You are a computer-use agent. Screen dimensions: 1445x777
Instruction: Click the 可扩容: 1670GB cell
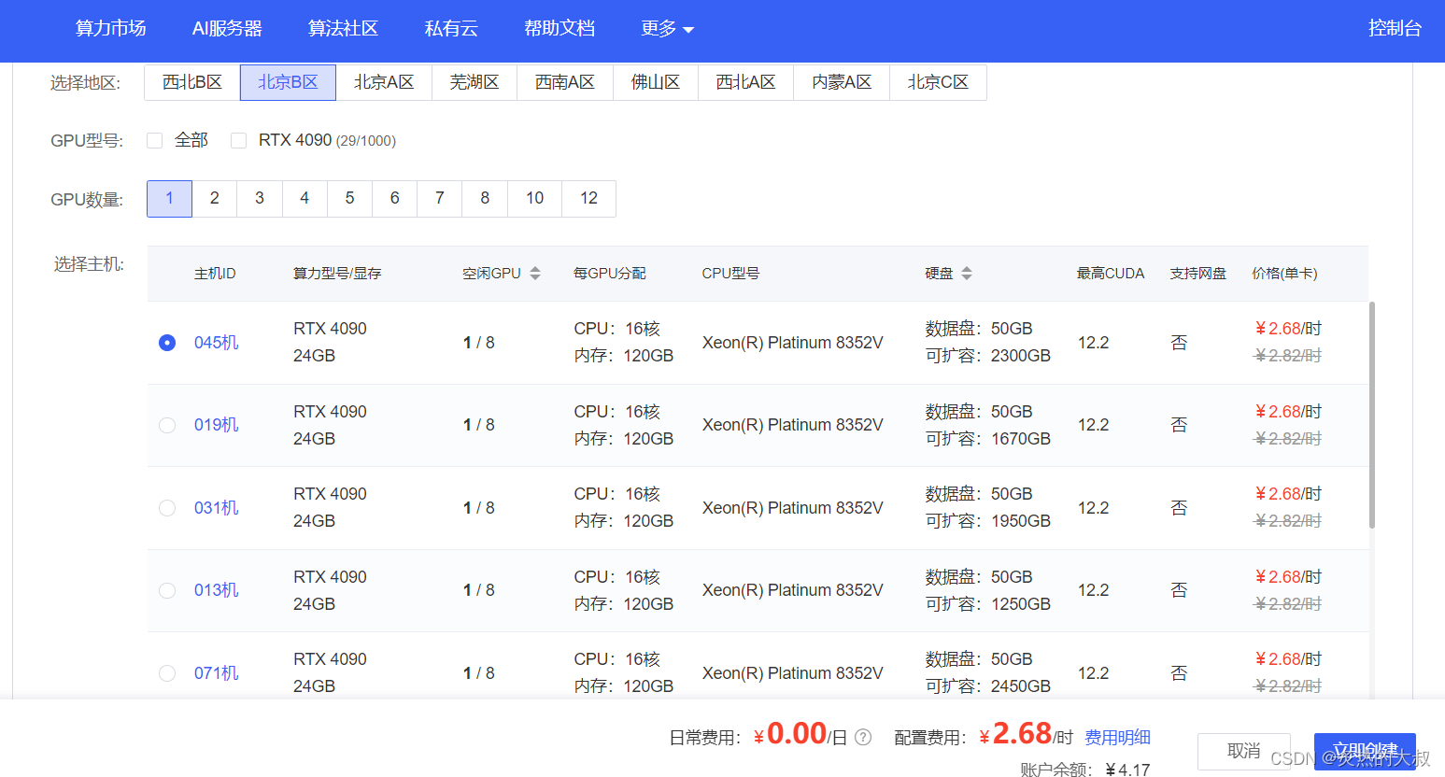pyautogui.click(x=988, y=439)
